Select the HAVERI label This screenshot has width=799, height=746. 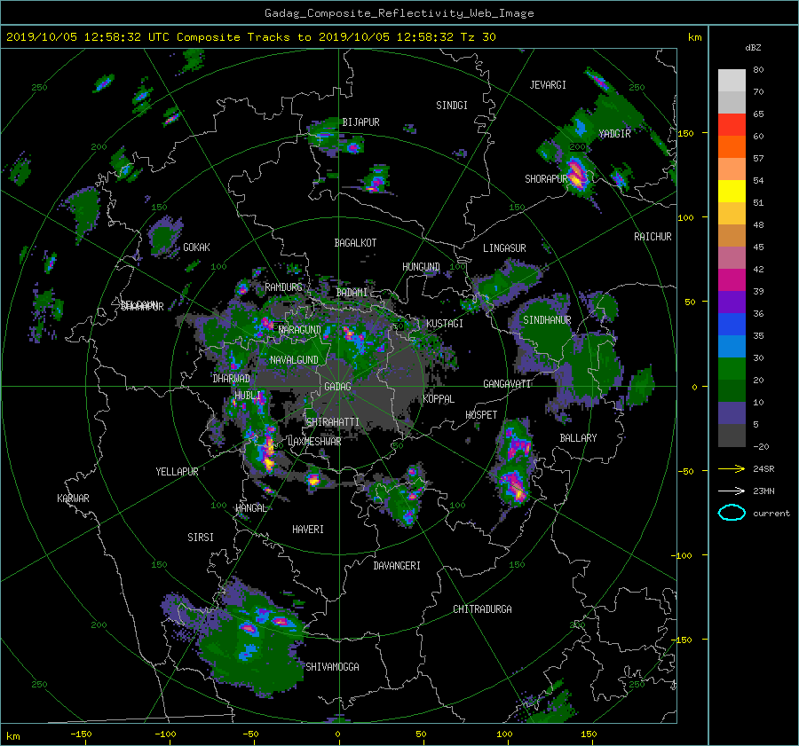point(308,530)
